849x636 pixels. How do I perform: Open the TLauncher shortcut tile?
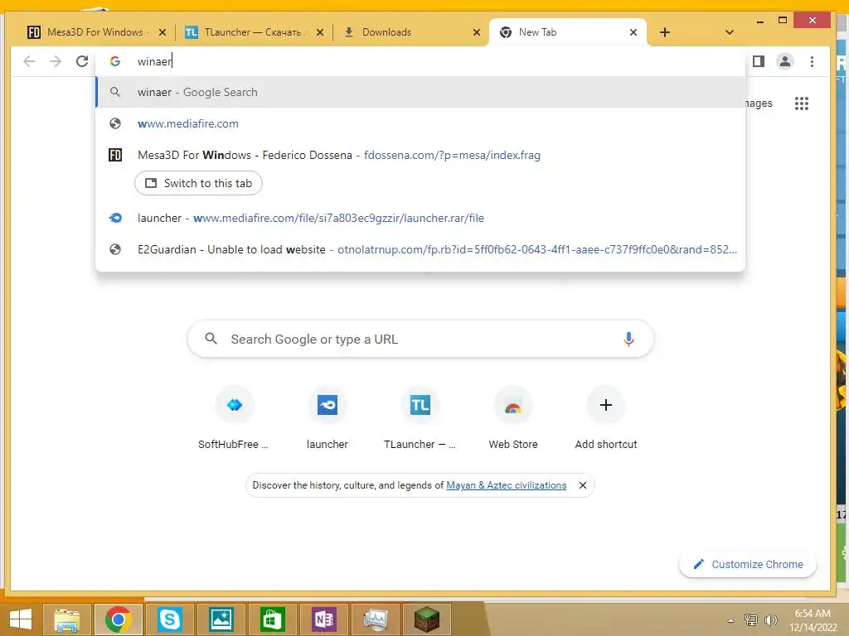tap(420, 418)
